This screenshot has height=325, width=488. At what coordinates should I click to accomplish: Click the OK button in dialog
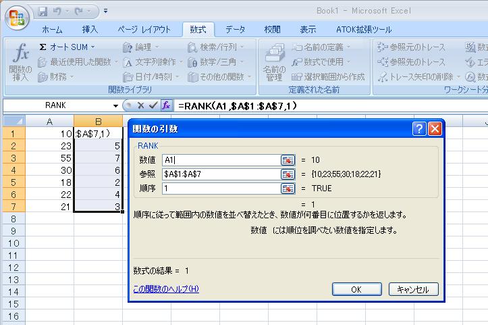356,289
